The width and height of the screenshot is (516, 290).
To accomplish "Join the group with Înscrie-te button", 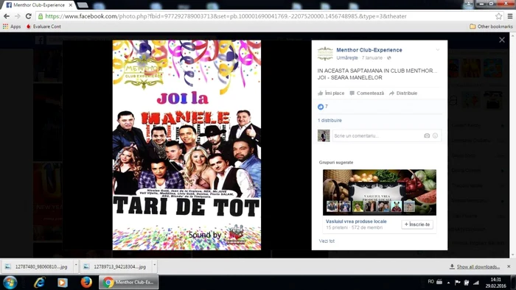I will click(417, 224).
